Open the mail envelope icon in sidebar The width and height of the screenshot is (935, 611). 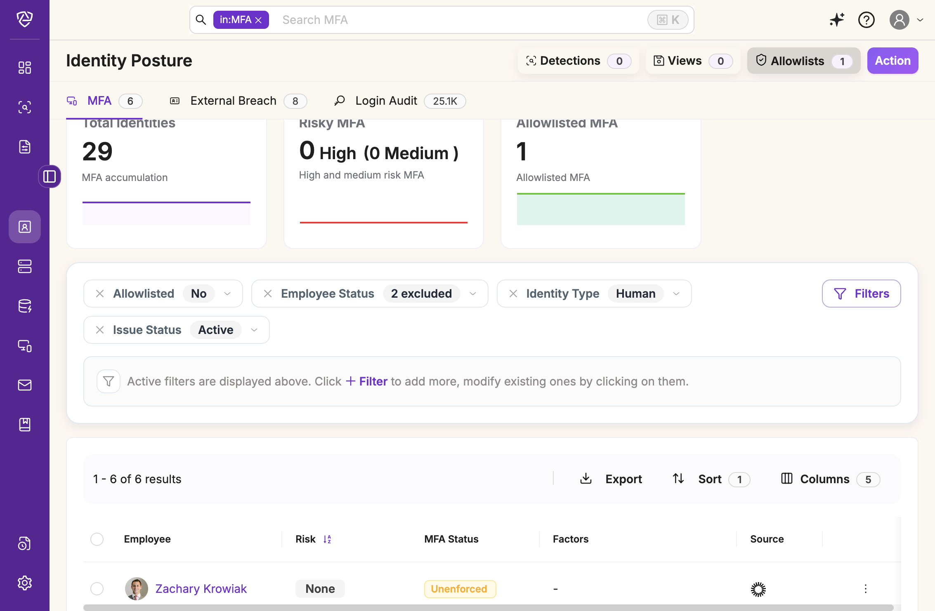[25, 385]
